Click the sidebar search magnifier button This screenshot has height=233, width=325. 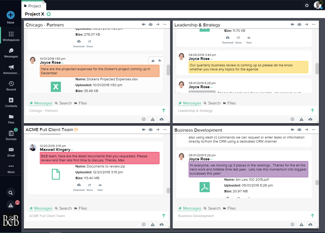point(11,193)
